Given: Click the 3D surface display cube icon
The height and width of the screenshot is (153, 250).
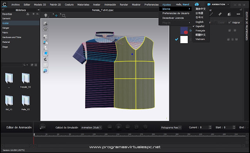Looking at the screenshot, I should pos(45,23).
